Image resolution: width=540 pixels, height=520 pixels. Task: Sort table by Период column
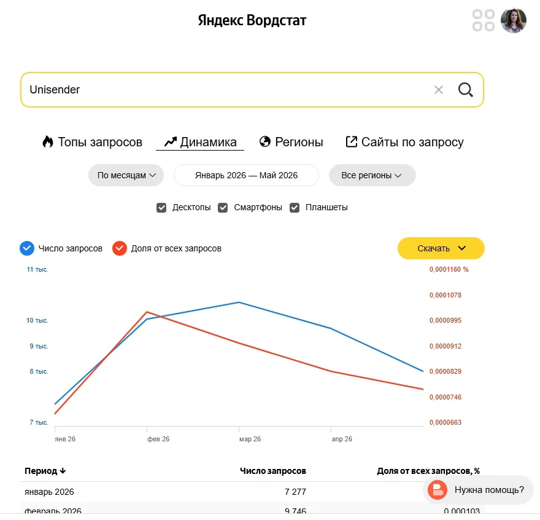click(x=45, y=471)
